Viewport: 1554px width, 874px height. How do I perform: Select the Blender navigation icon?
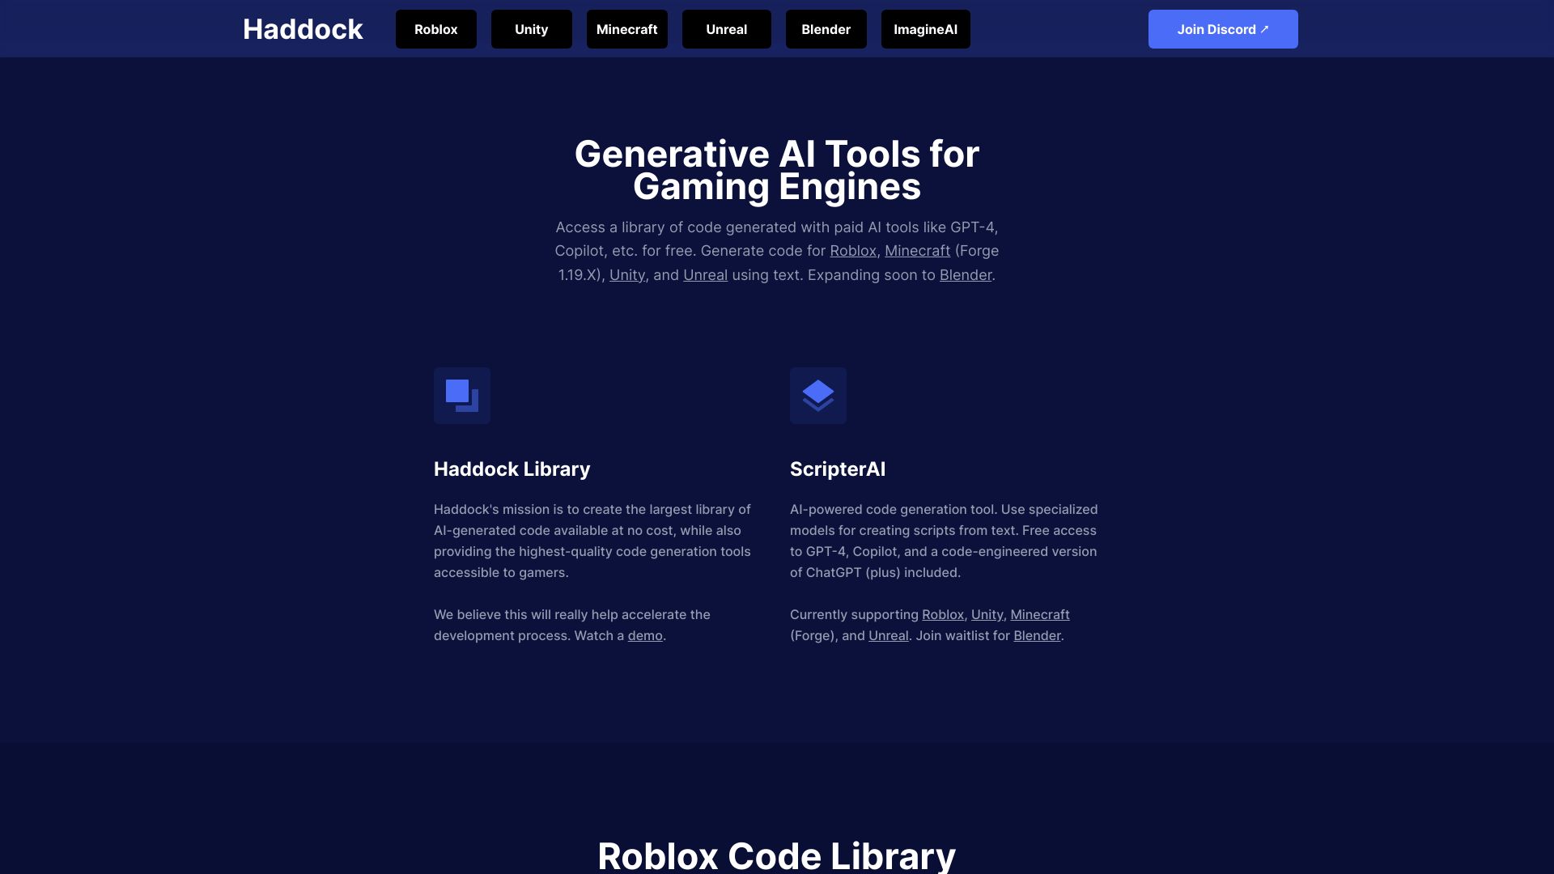pyautogui.click(x=826, y=29)
